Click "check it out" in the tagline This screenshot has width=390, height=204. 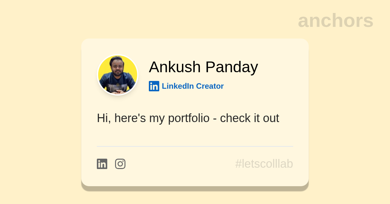[249, 118]
